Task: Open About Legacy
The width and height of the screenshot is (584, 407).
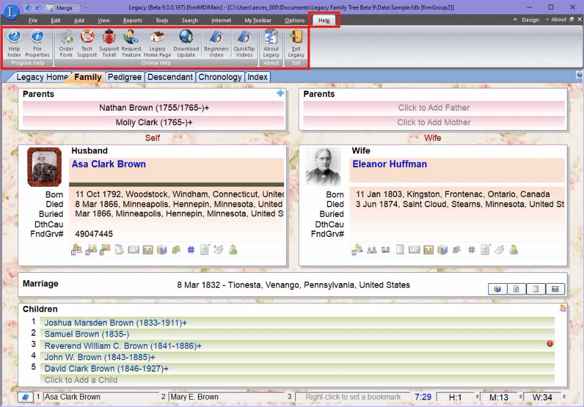Action: tap(271, 43)
